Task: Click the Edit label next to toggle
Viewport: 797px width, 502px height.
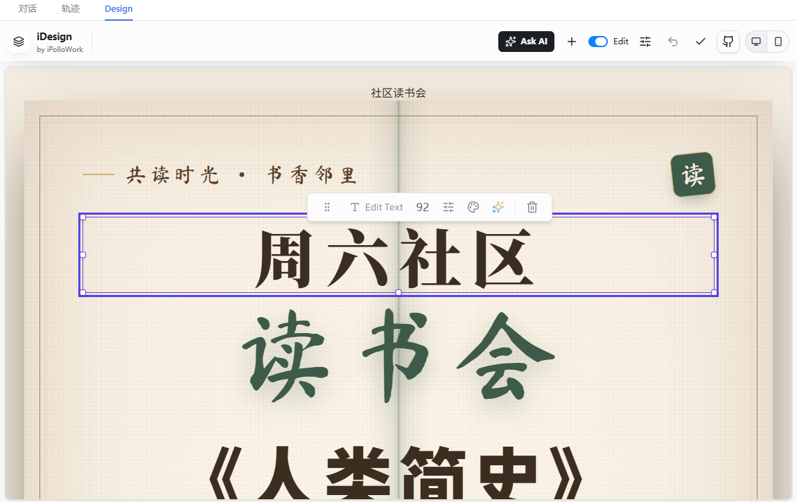Action: [621, 42]
